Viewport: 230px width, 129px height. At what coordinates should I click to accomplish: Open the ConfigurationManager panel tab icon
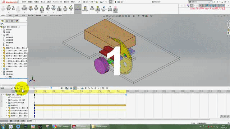click(x=7, y=21)
